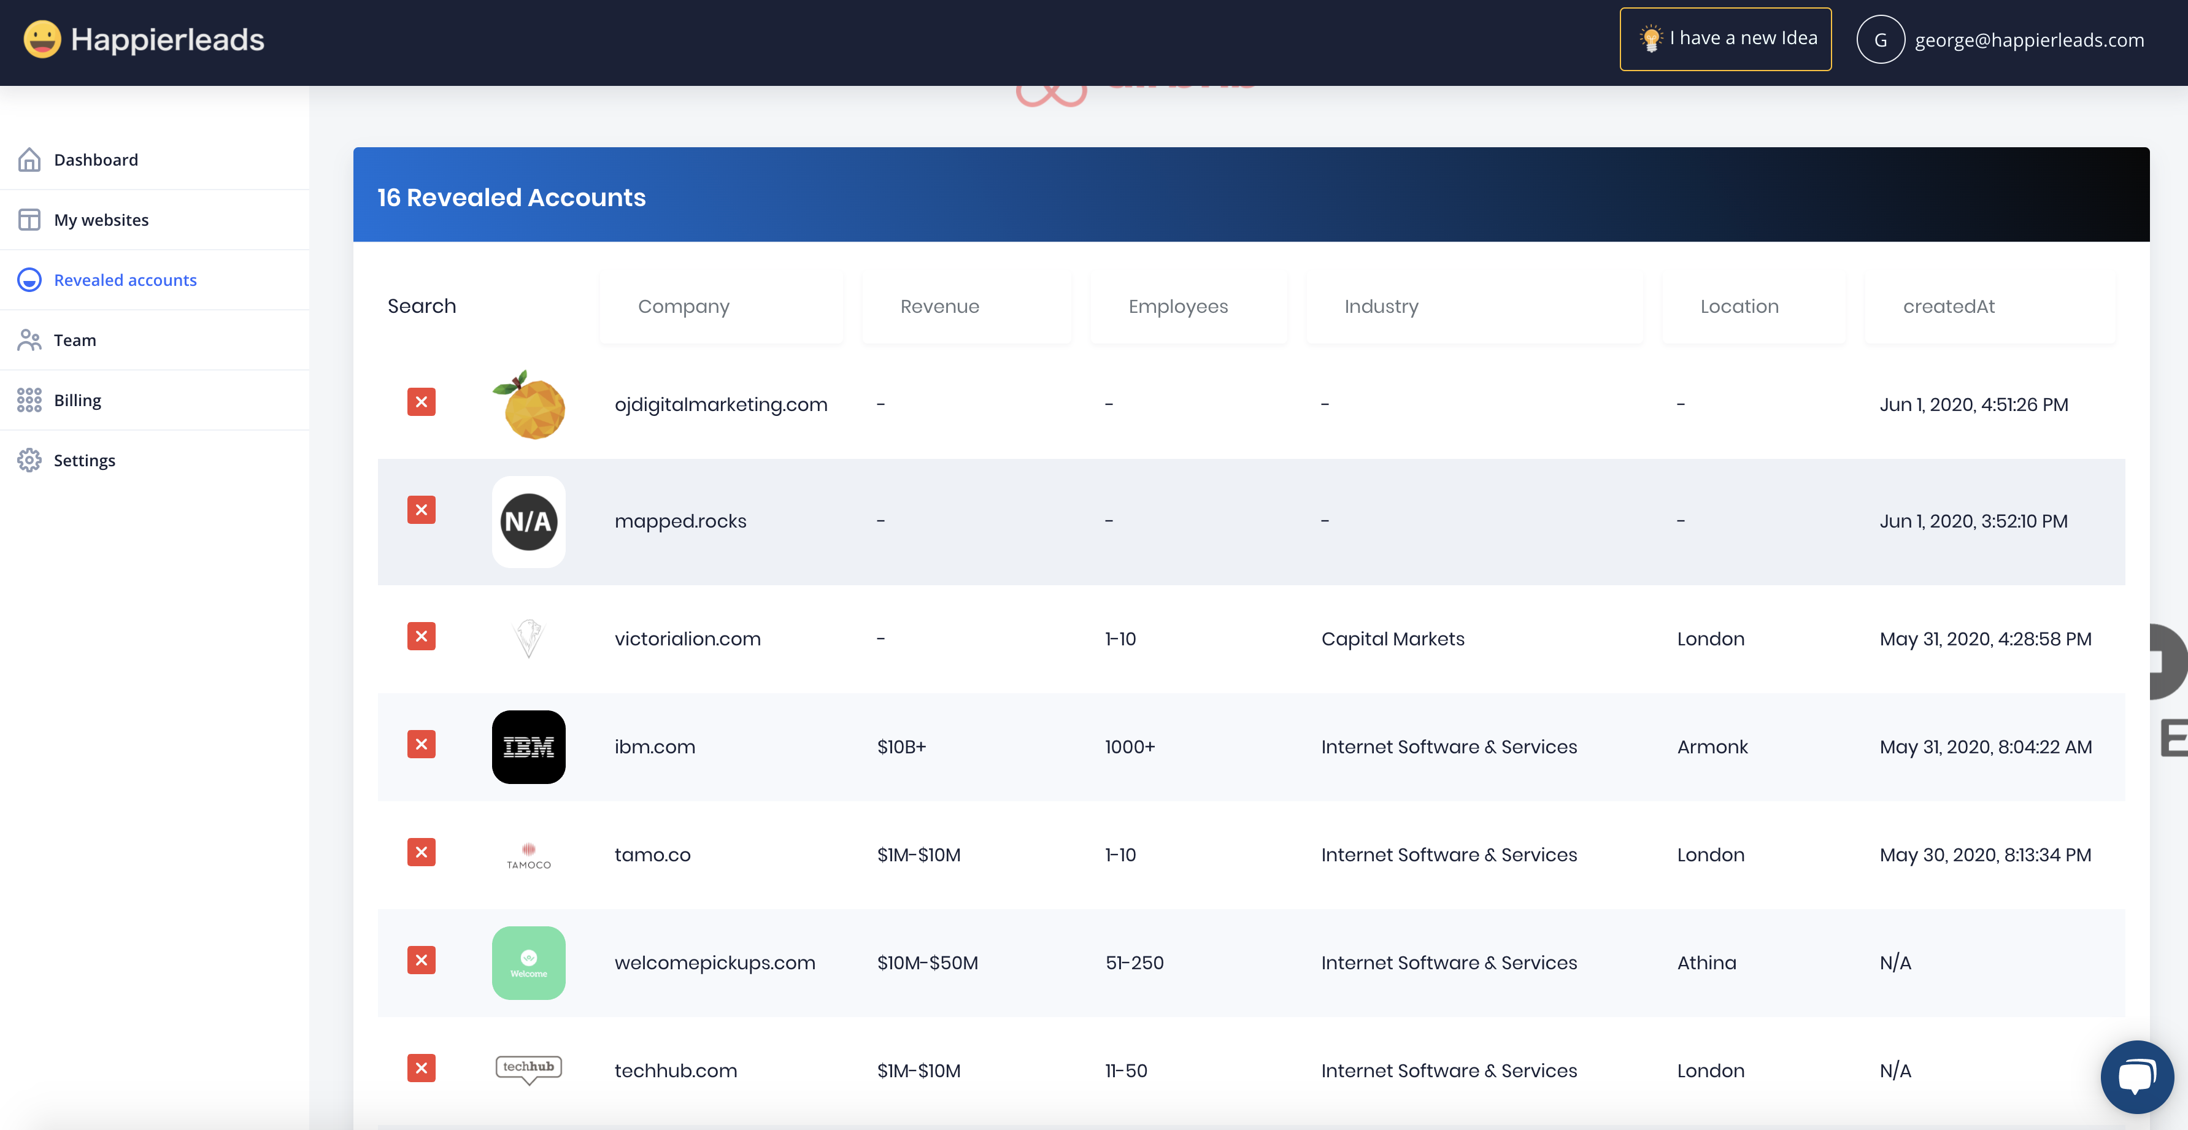Click the IBM company logo thumbnail
Screen dimensions: 2188x1130
(x=528, y=747)
